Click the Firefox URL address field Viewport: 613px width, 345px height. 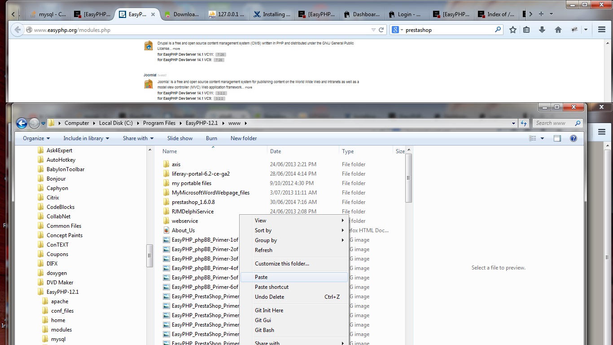[197, 30]
